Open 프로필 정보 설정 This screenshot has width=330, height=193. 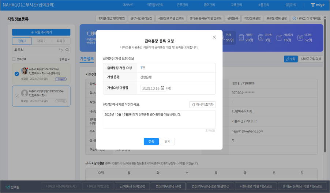[x=277, y=18]
